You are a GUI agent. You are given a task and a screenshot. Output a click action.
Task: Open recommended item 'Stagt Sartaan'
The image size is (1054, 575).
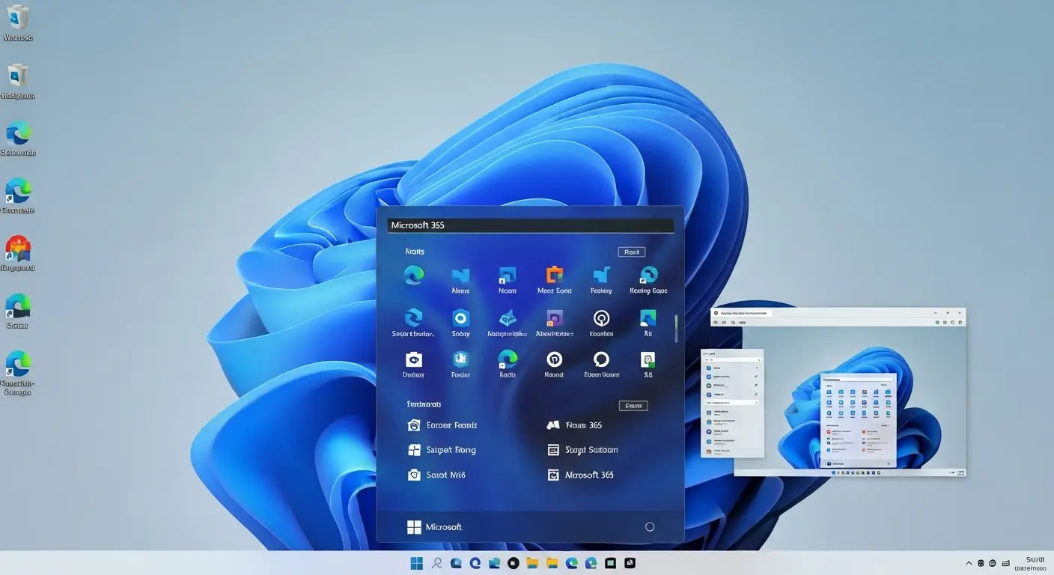pos(582,450)
